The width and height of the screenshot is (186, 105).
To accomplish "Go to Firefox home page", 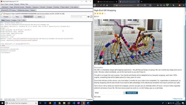I will (x=107, y=5).
